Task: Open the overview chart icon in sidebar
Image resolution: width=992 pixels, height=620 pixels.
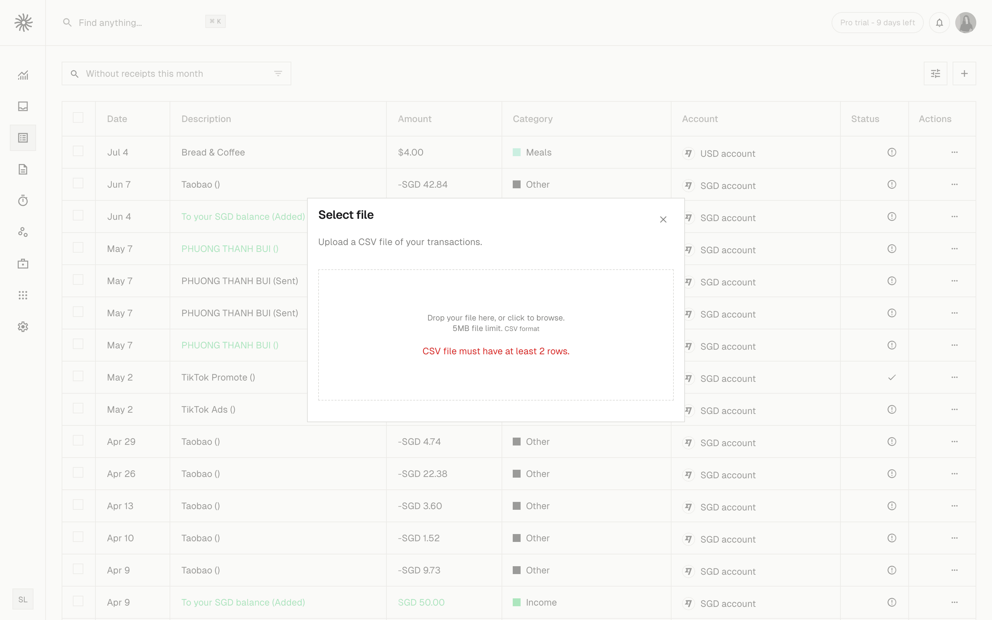Action: (23, 75)
